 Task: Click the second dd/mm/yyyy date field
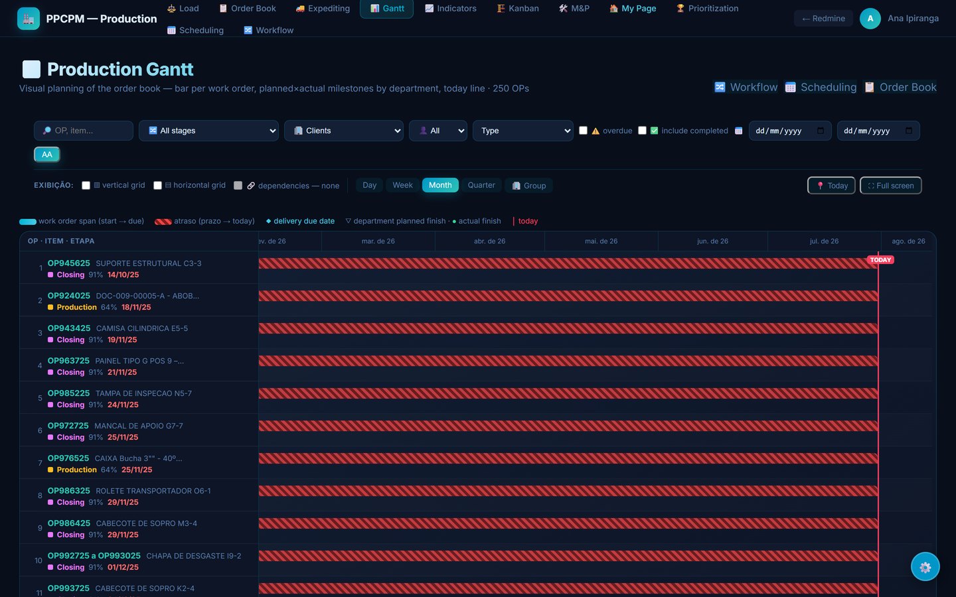click(x=878, y=131)
